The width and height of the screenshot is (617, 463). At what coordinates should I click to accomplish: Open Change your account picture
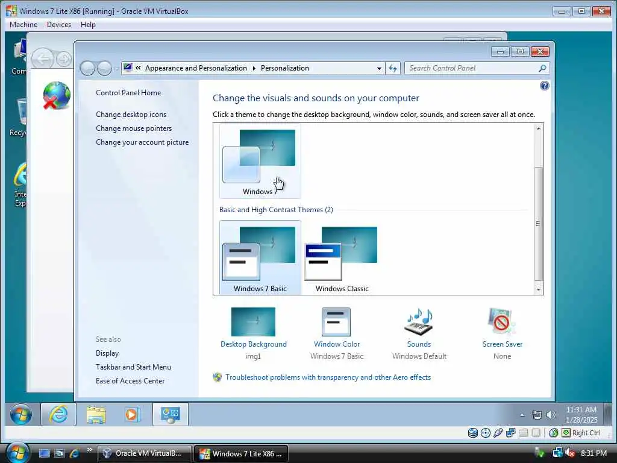coord(142,142)
